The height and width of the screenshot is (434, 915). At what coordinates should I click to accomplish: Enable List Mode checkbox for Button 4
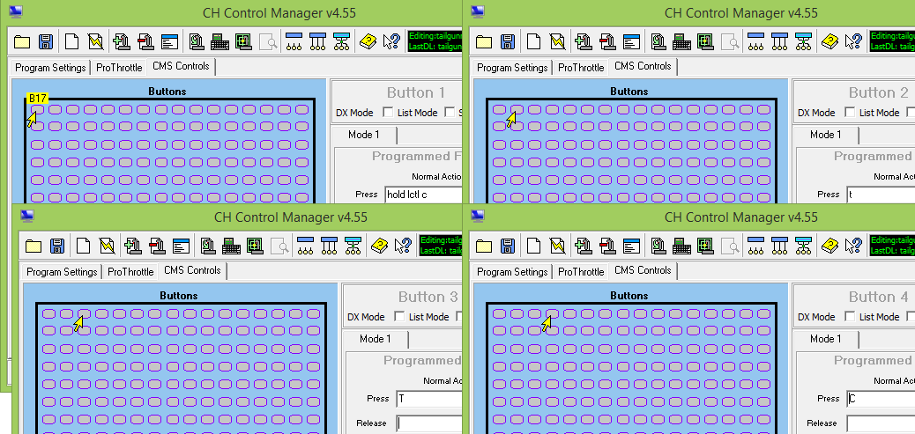coord(911,317)
